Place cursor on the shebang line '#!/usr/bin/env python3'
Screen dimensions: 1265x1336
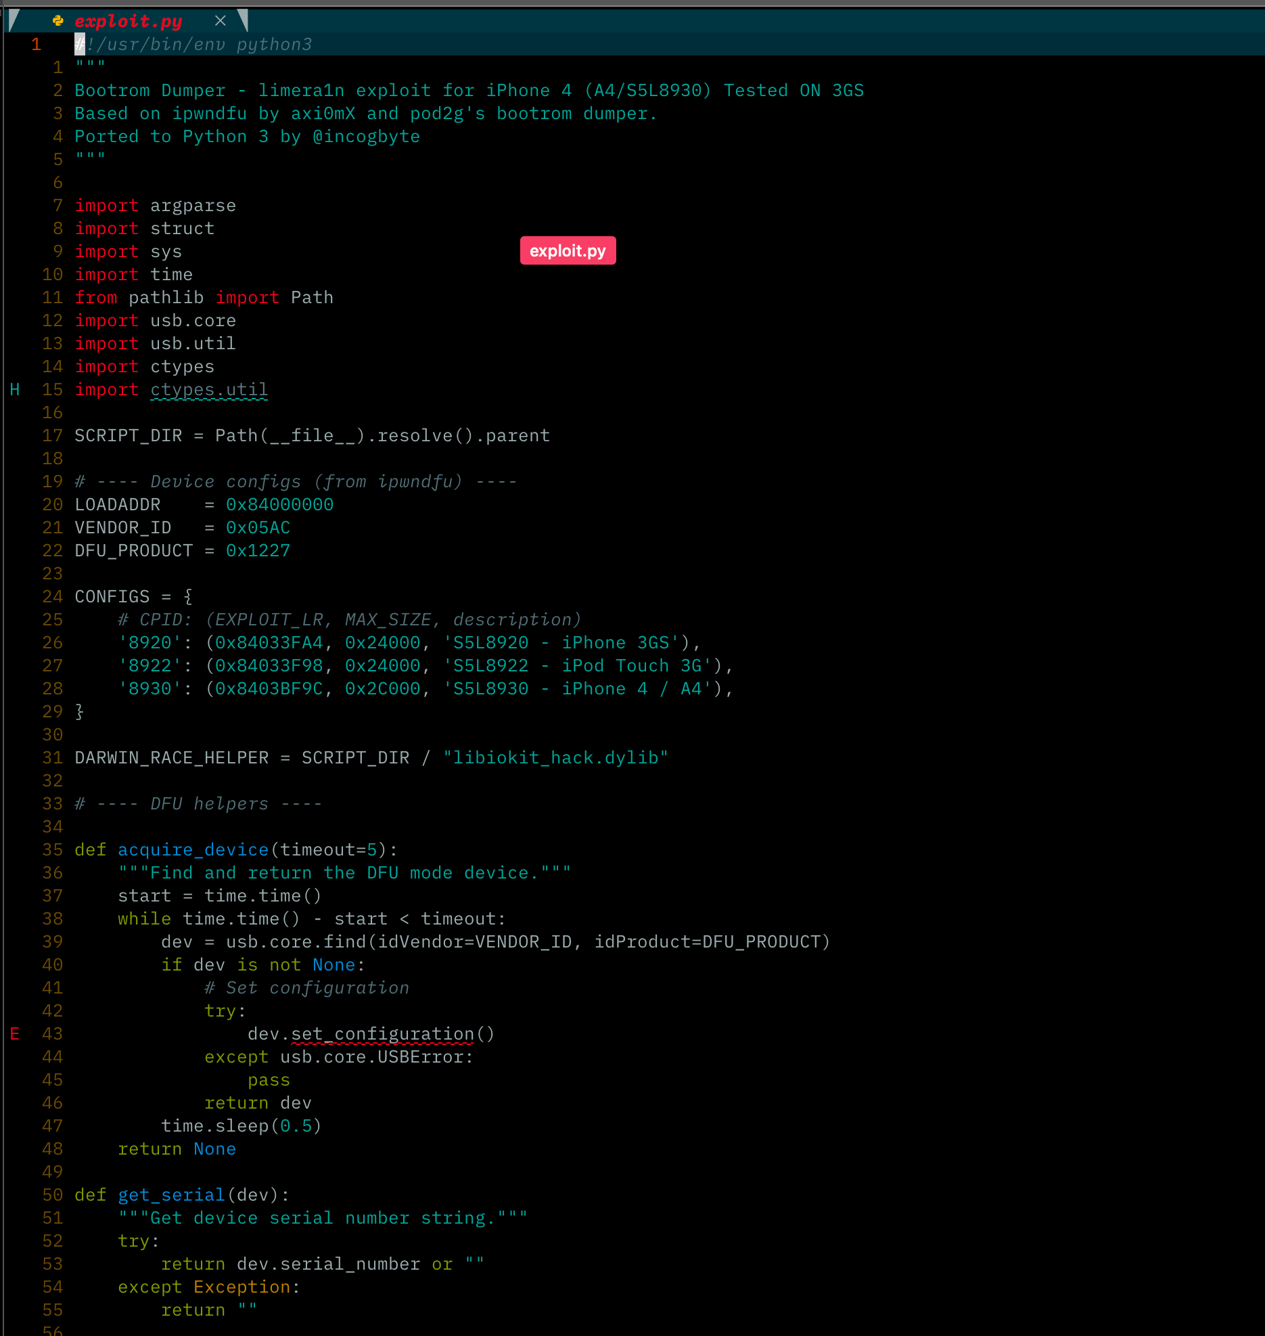tap(193, 45)
